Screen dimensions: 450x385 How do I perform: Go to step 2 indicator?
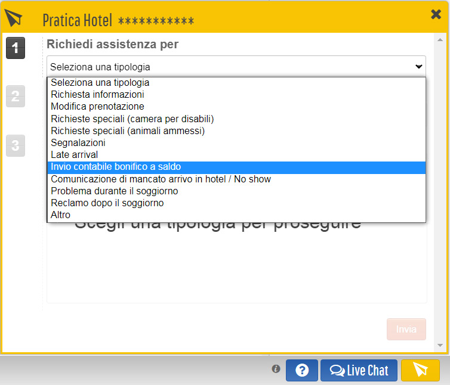click(16, 96)
